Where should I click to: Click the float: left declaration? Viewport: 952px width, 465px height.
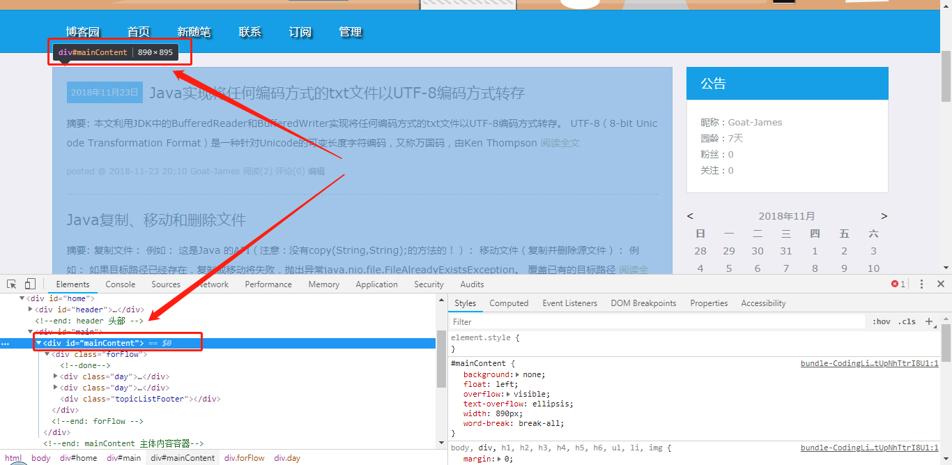[491, 384]
